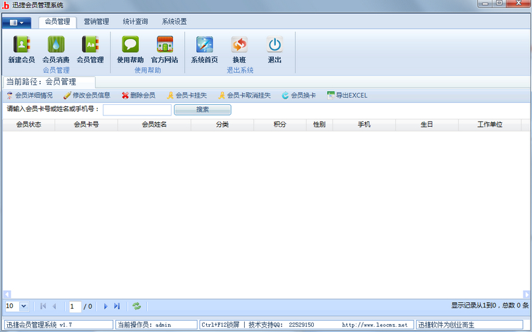Click horizontal scrollbar left arrow
The height and width of the screenshot is (332, 532).
(7, 294)
